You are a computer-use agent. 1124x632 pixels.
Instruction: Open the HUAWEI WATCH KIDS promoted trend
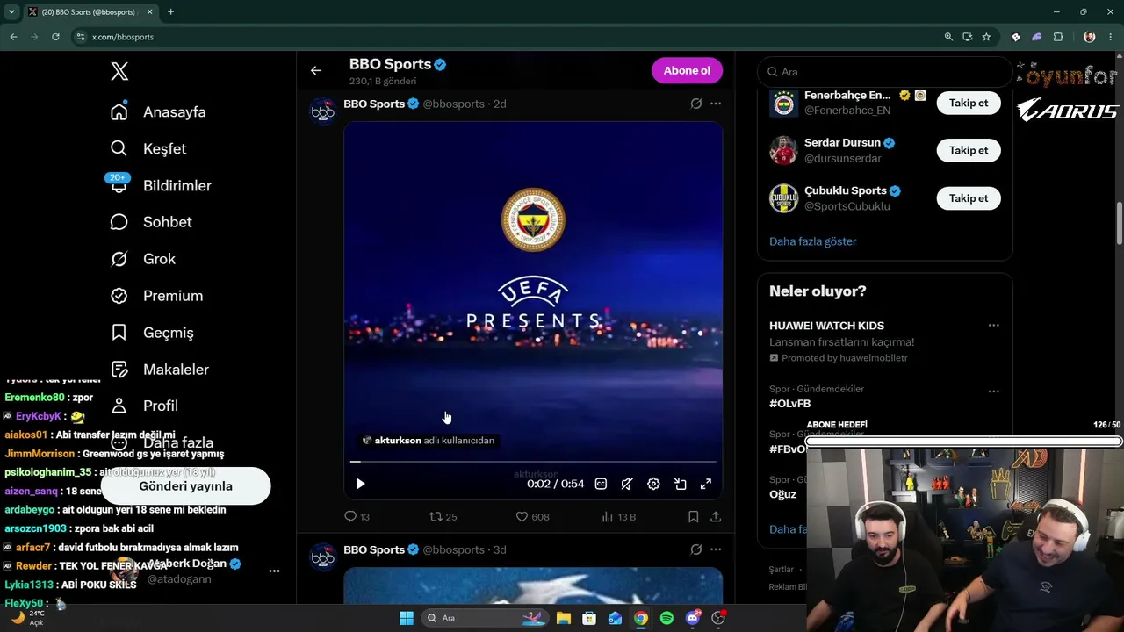(826, 326)
